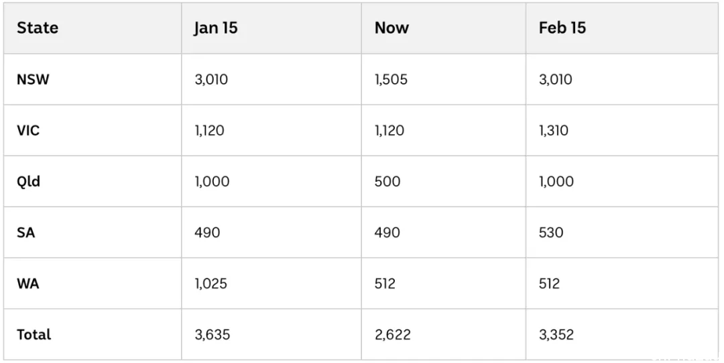Select the Qld Jan 15 value 1,000

point(212,181)
